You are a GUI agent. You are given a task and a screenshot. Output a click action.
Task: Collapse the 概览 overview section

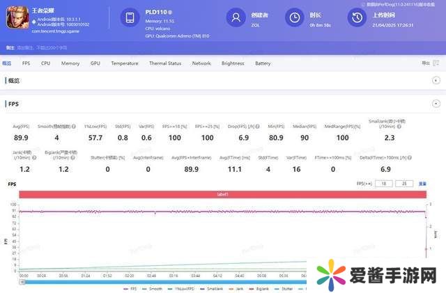click(436, 81)
